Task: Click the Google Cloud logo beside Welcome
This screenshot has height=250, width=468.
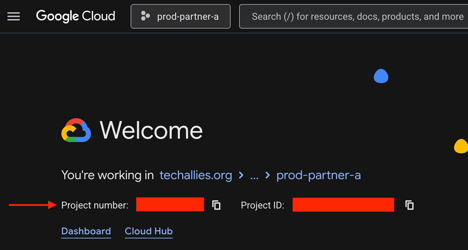Action: (76, 130)
